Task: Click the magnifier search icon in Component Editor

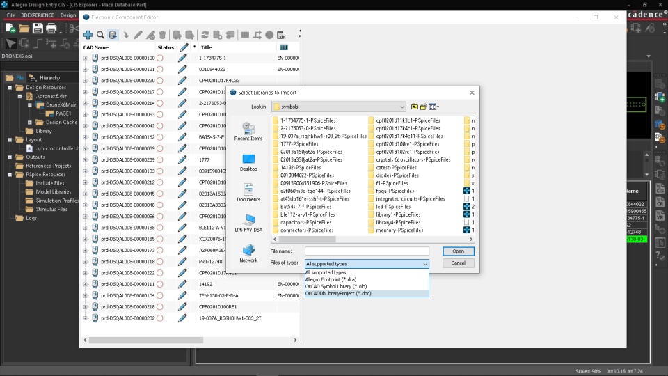Action: [x=100, y=35]
